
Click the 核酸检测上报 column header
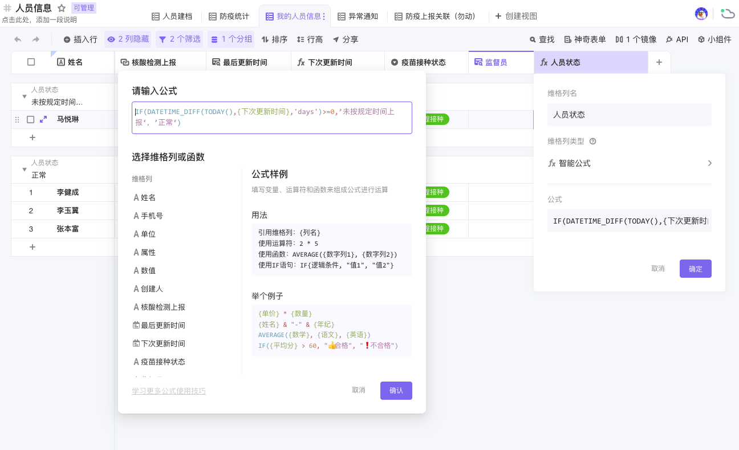[160, 62]
